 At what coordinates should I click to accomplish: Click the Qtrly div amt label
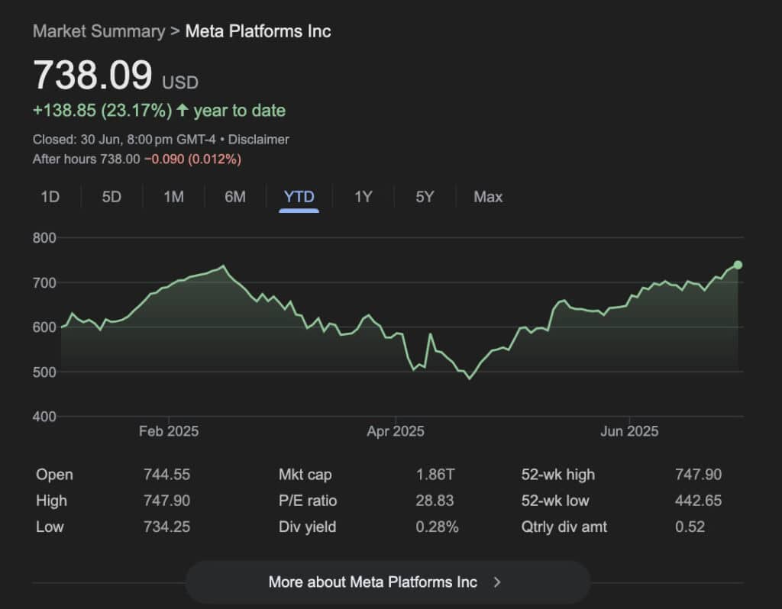(x=564, y=527)
